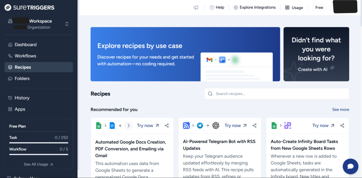362x178 pixels.
Task: Select Recipes in sidebar
Action: (39, 67)
